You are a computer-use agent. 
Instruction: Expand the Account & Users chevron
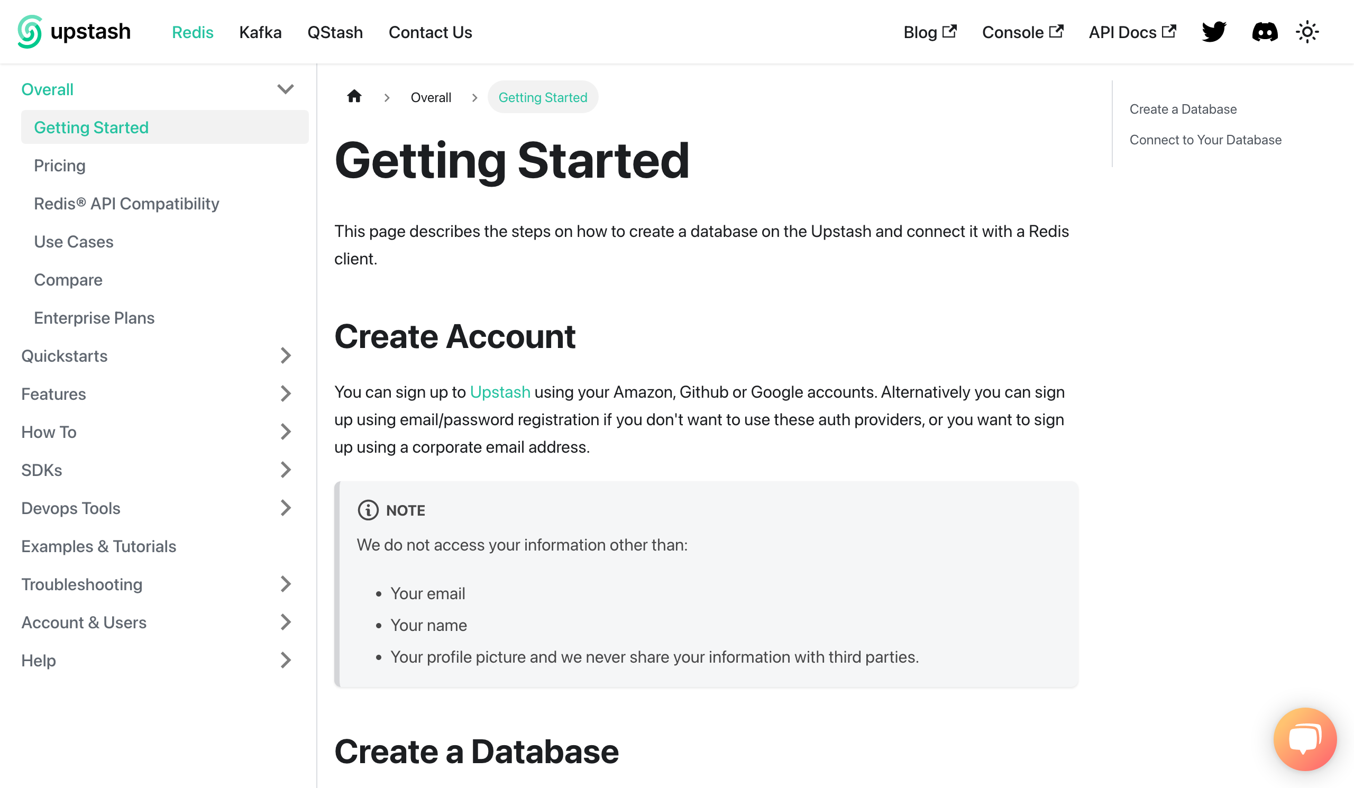pos(285,622)
